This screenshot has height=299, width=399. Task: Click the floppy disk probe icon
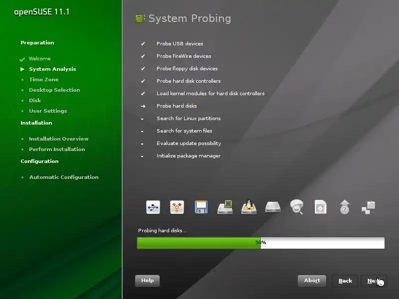(x=201, y=207)
